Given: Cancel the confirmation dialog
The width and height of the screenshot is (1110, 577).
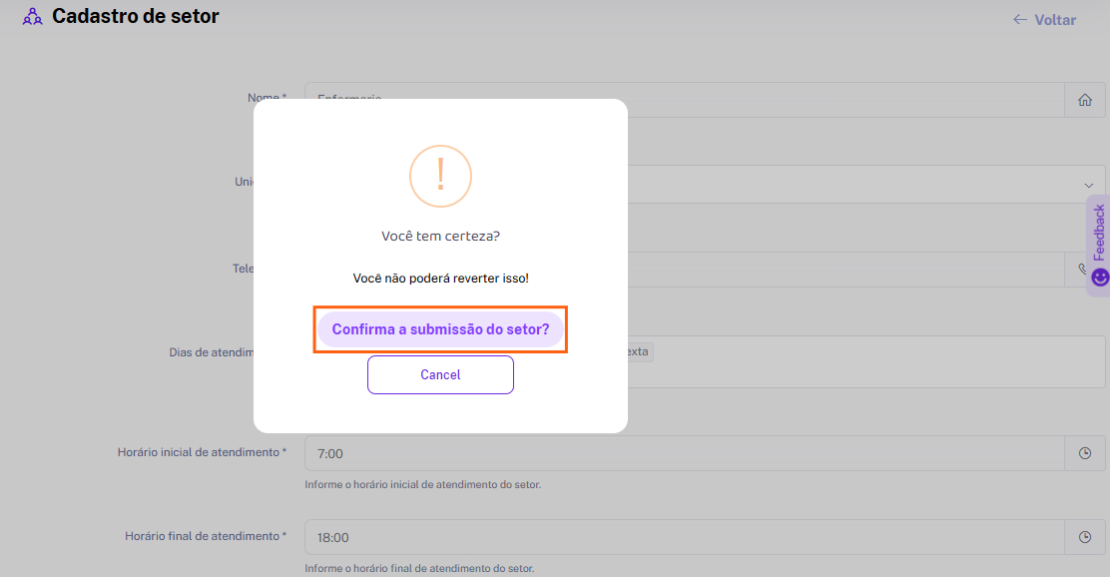Looking at the screenshot, I should point(440,374).
